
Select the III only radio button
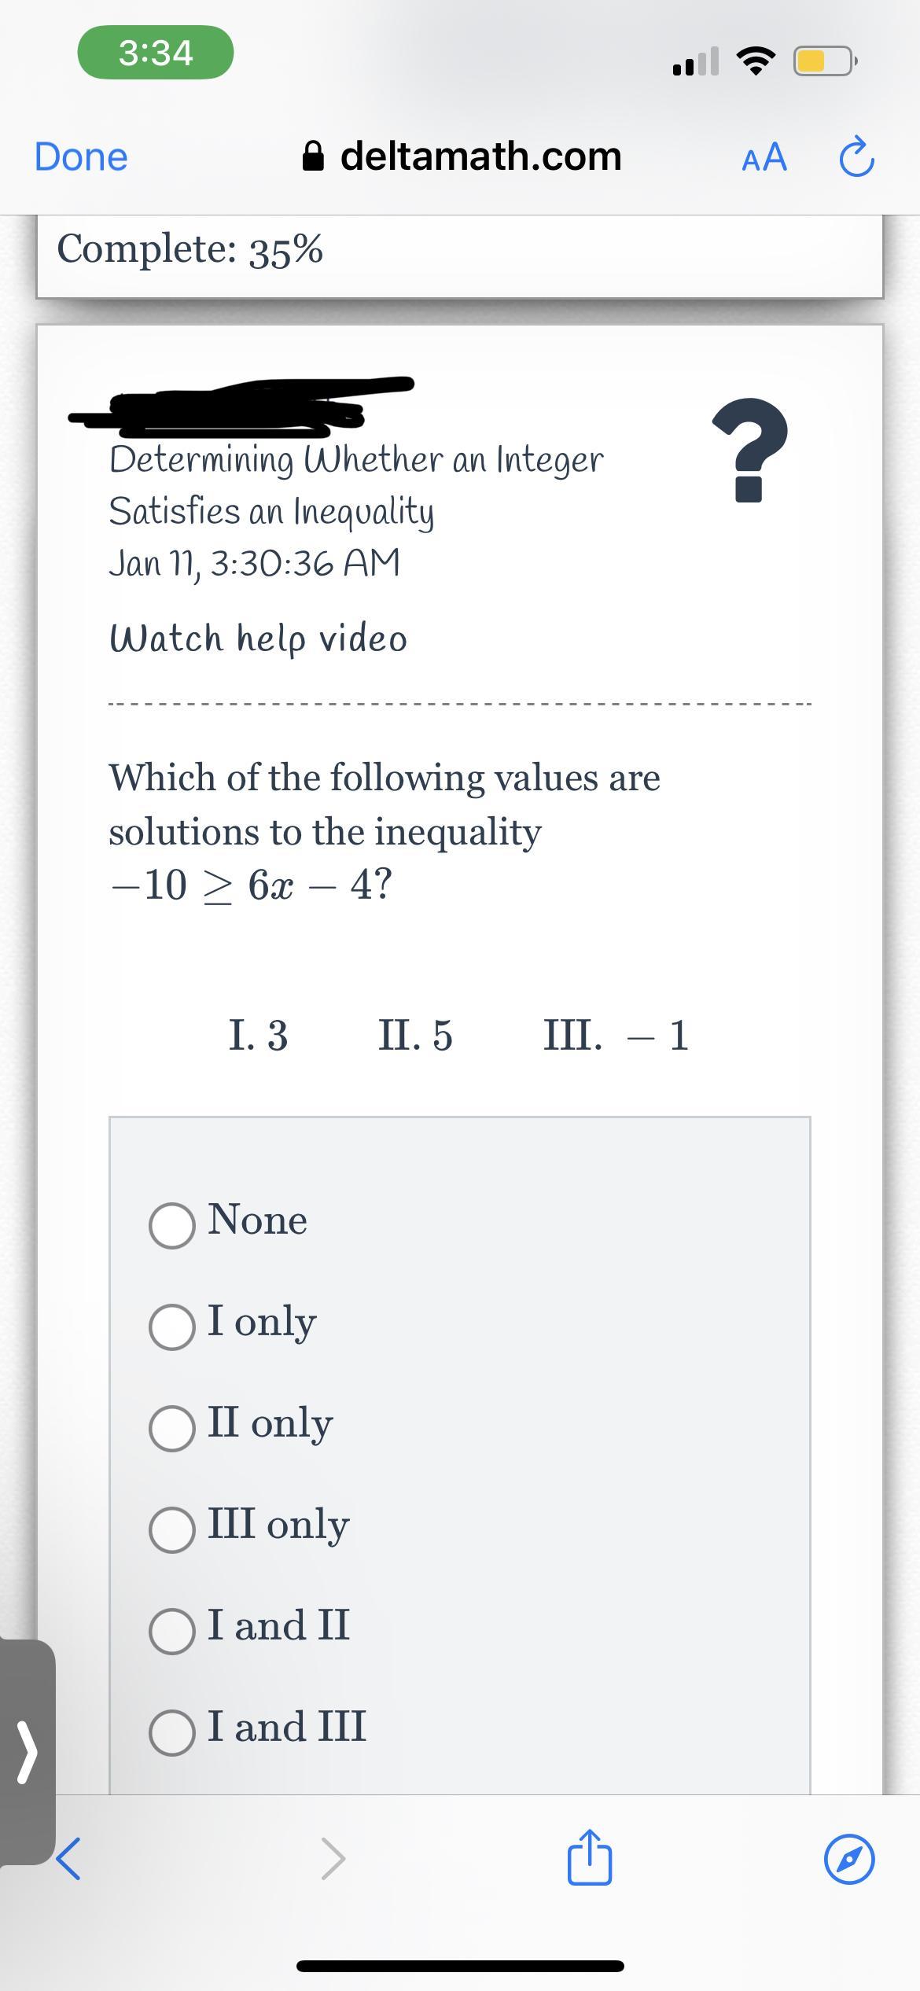[x=172, y=1529]
